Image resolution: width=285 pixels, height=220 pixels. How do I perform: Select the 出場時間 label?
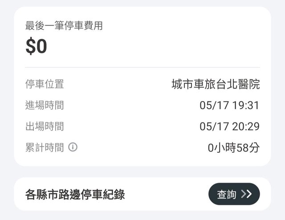pyautogui.click(x=45, y=126)
